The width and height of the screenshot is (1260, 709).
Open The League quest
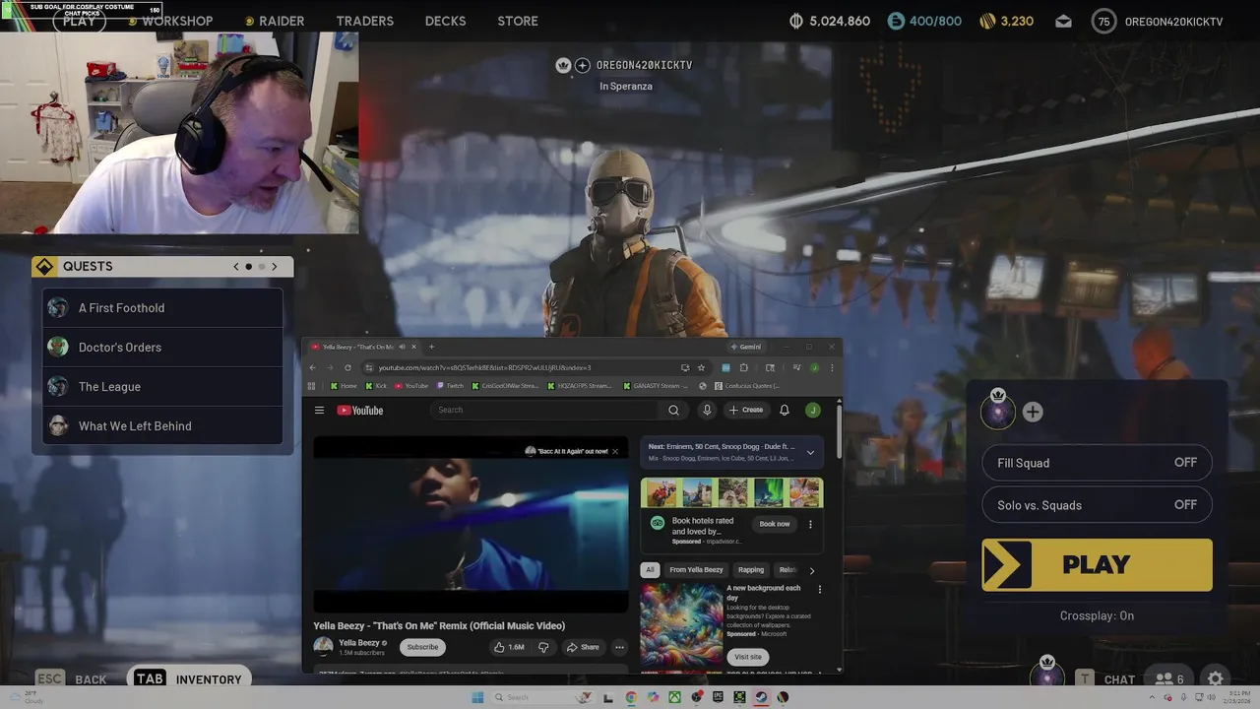pos(162,387)
